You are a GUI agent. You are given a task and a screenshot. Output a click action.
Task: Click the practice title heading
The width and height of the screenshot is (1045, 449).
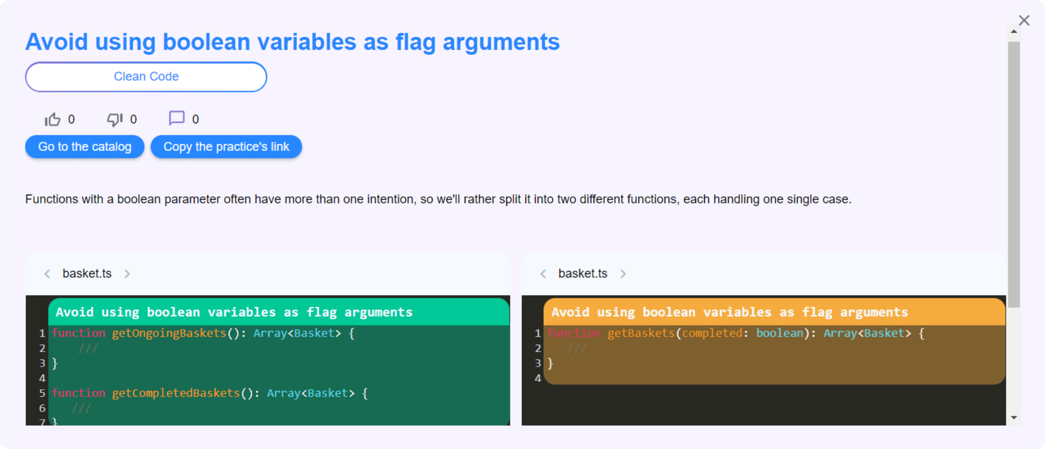click(x=293, y=42)
